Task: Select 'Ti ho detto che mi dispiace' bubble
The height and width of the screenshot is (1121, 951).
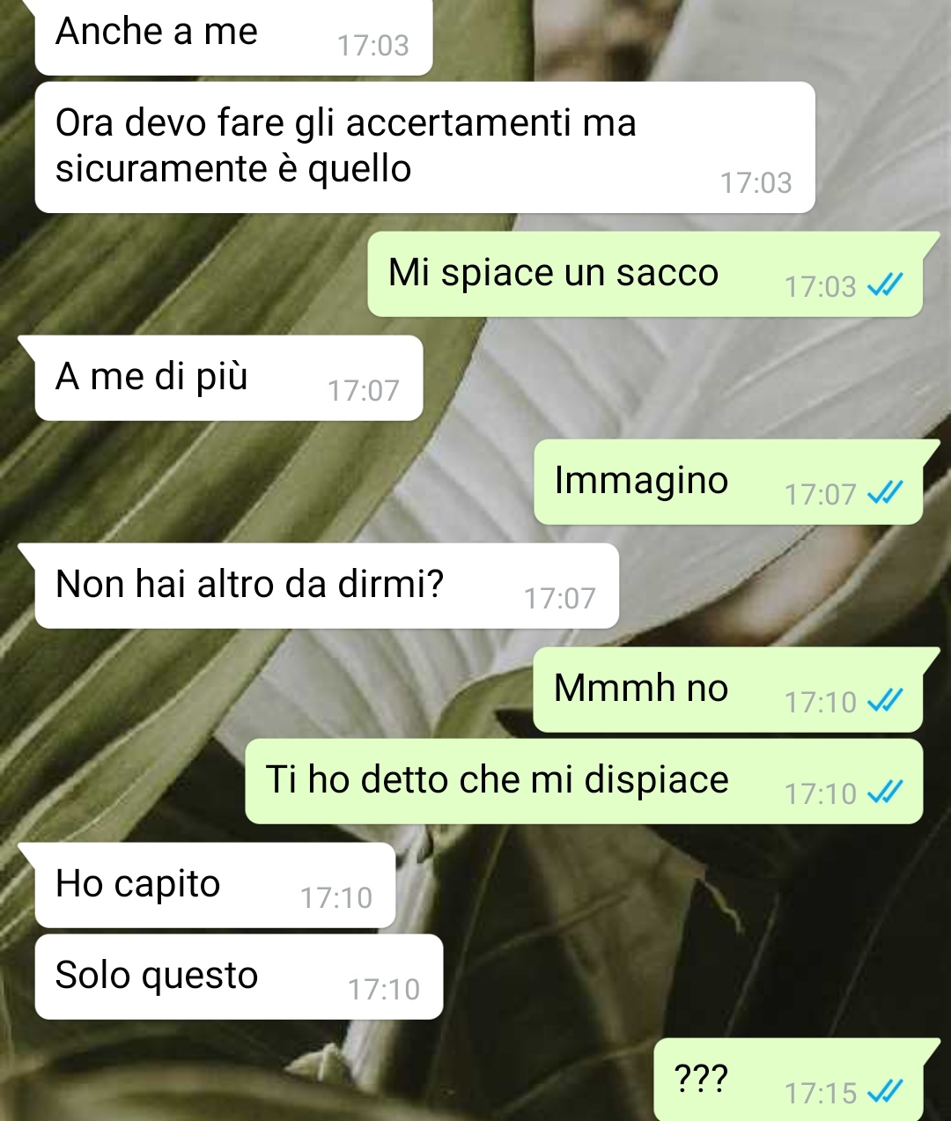Action: pos(584,781)
